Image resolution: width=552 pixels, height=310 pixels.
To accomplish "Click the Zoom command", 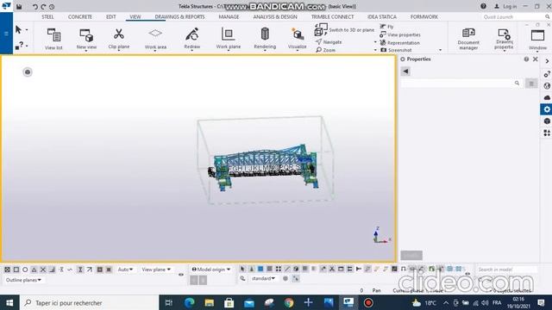I will tap(326, 50).
